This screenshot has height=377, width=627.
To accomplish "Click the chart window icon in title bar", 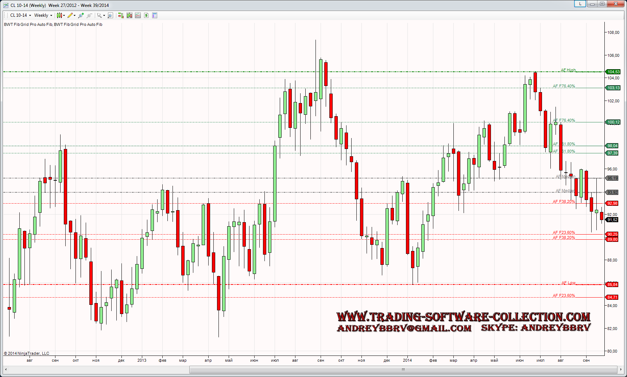I will tap(5, 5).
